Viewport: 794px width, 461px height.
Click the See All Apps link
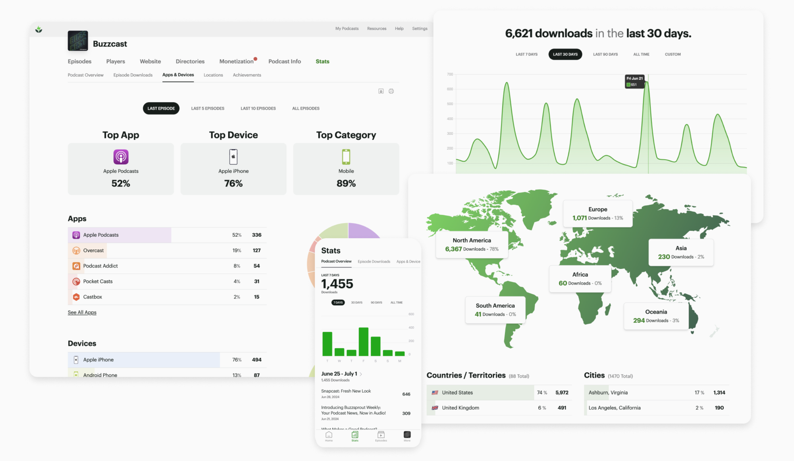click(82, 312)
